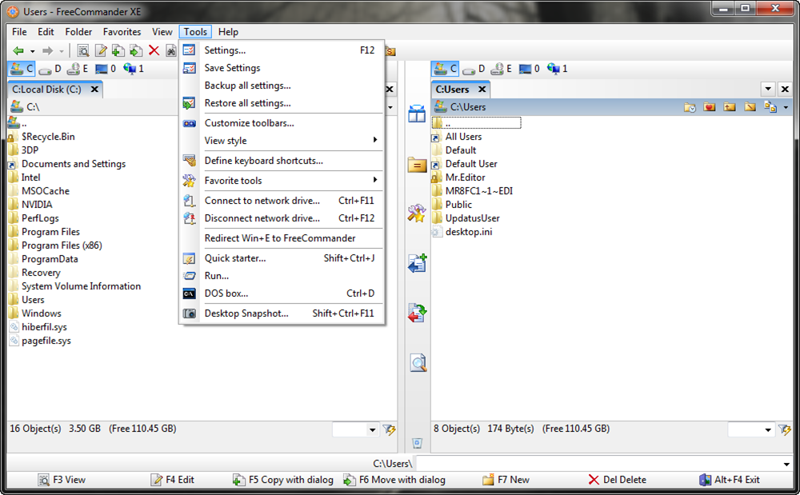This screenshot has height=495, width=800.
Task: Close the C:Local Disk (C:) tab
Action: click(x=94, y=90)
